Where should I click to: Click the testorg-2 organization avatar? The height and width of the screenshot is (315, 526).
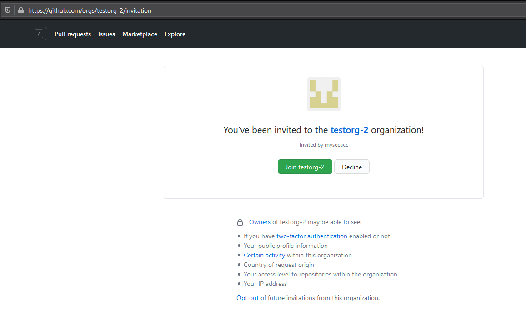(324, 94)
